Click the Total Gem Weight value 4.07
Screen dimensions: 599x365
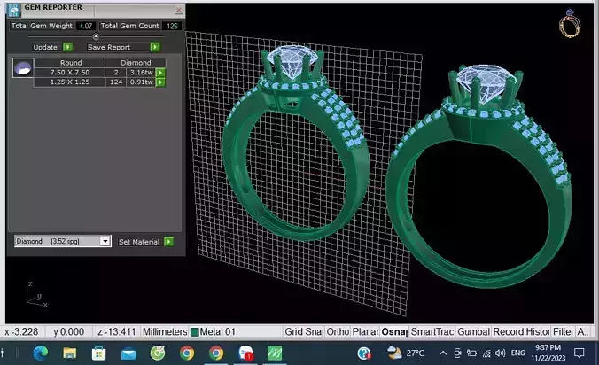pyautogui.click(x=86, y=26)
